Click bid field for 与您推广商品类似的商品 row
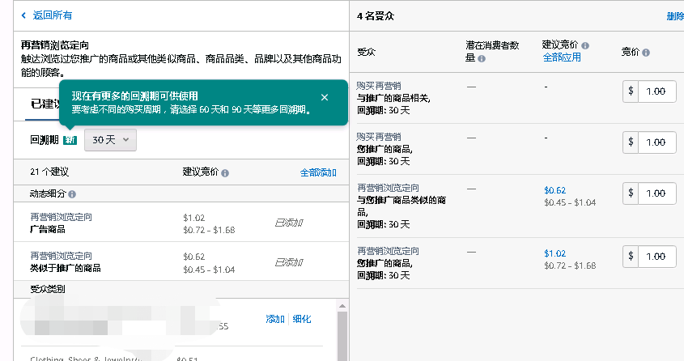 pos(657,193)
